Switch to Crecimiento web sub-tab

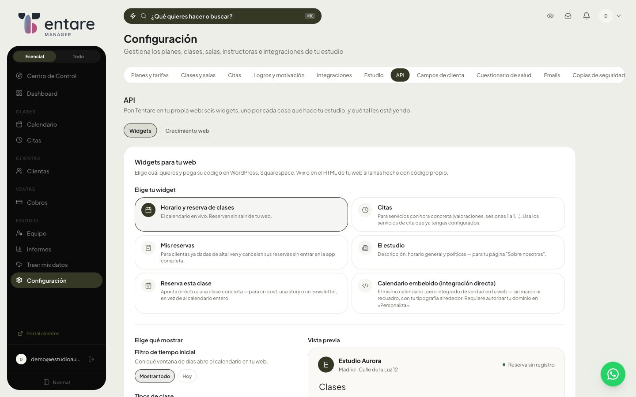(187, 131)
